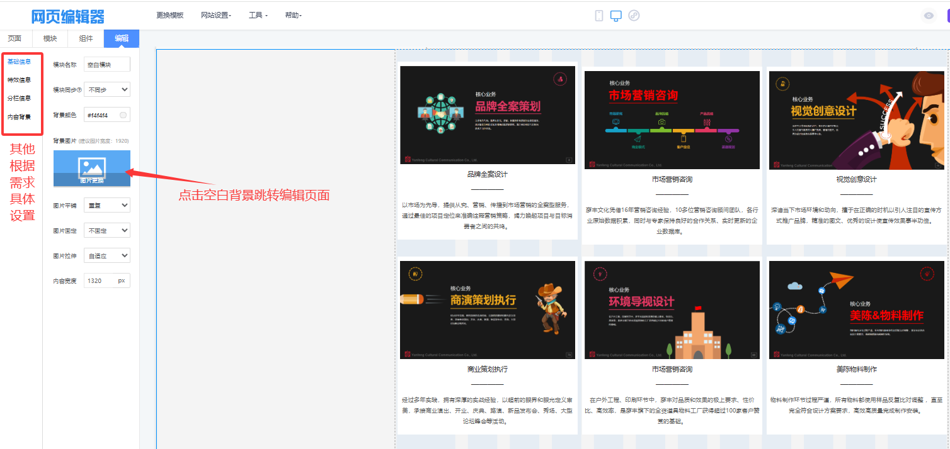Image resolution: width=950 pixels, height=449 pixels.
Task: Switch to mobile phone preview icon
Action: pos(598,16)
